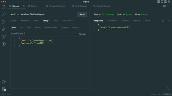Click the "test123" password value
The height and width of the screenshot is (96, 172).
(39, 43)
